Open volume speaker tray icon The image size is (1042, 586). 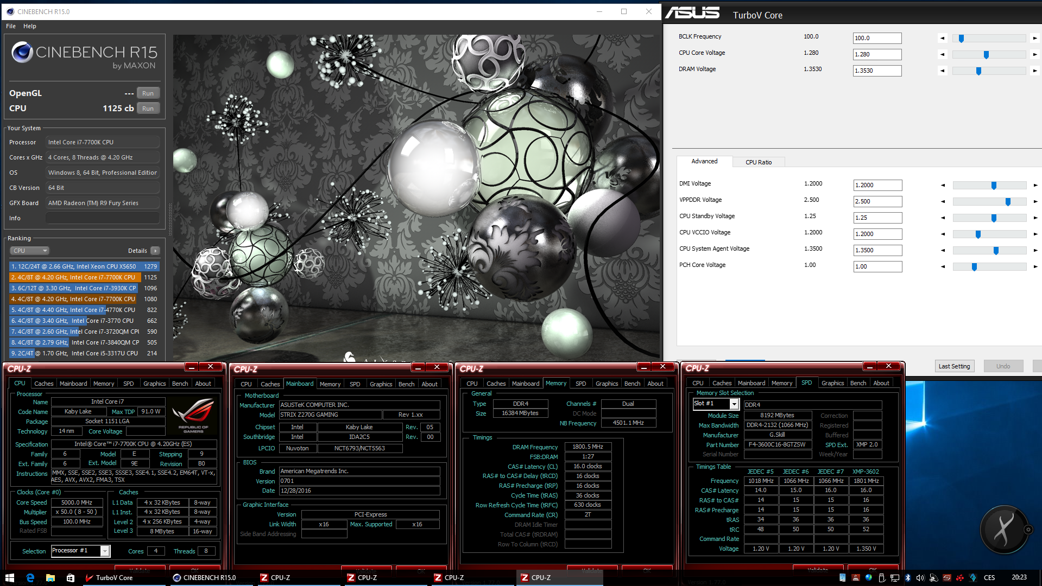[x=920, y=578]
